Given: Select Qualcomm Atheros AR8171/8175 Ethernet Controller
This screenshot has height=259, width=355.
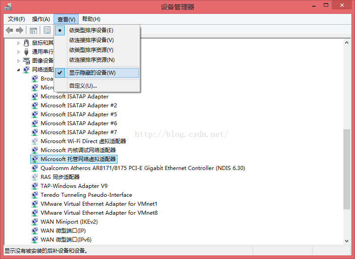Looking at the screenshot, I should (143, 168).
